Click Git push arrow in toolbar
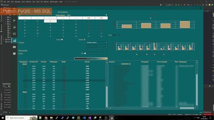Screen dimensions: 214x120 tap(197, 5)
